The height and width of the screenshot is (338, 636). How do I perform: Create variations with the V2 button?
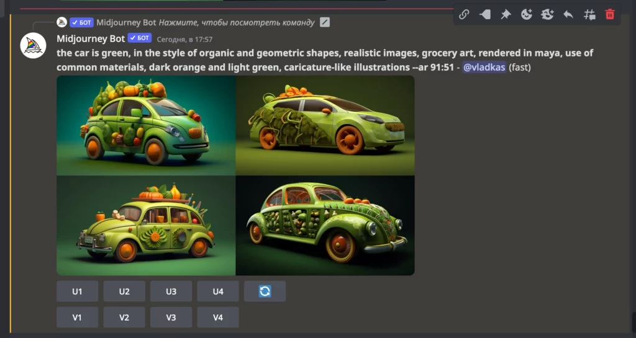(124, 317)
